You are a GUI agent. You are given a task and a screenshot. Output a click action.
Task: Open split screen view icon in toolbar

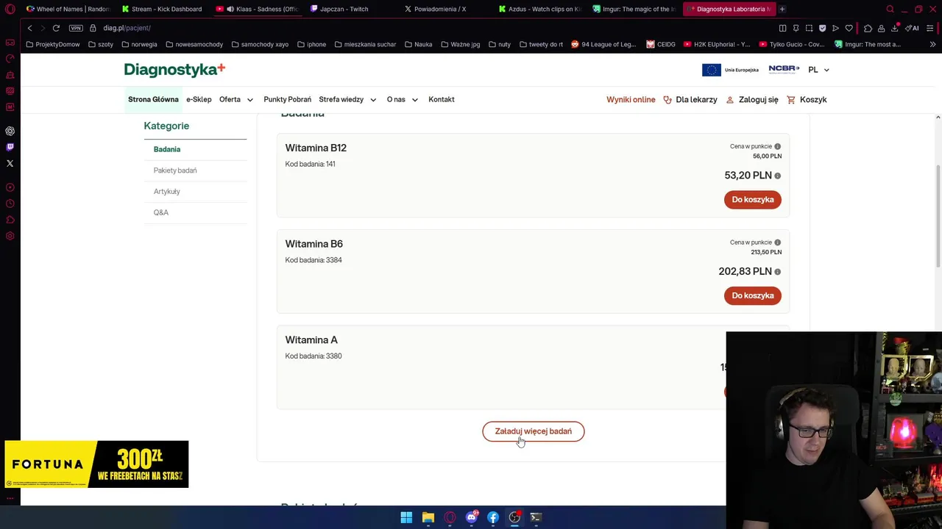(x=782, y=28)
